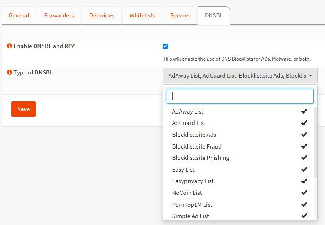
Task: Click checkmark icon next to Simple Ad List
Action: (304, 216)
